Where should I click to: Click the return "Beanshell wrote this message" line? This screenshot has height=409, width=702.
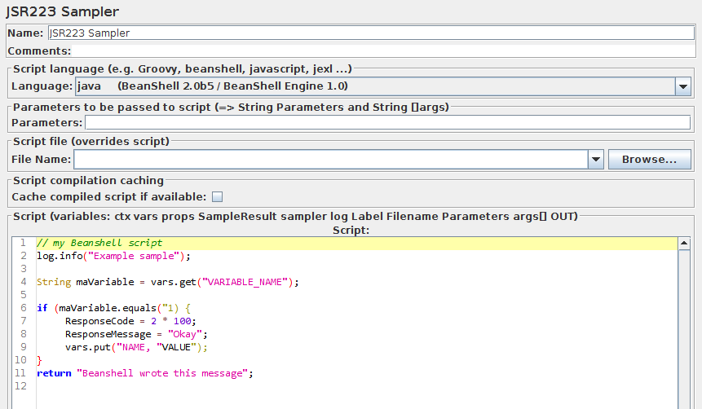(145, 373)
